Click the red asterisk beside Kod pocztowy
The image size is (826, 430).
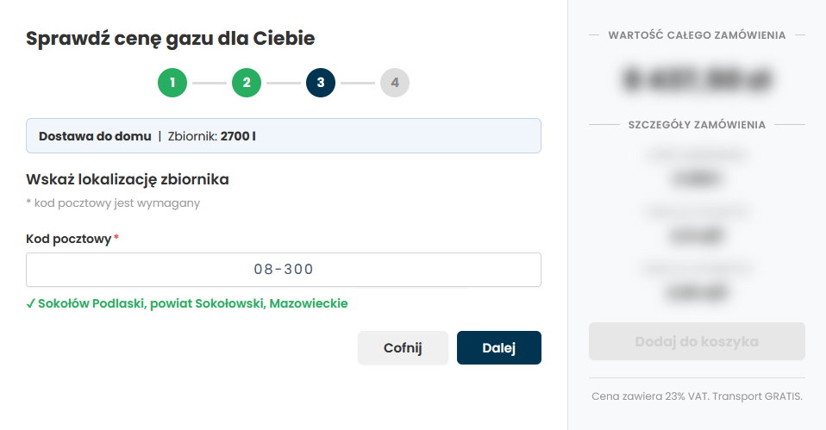click(x=116, y=238)
